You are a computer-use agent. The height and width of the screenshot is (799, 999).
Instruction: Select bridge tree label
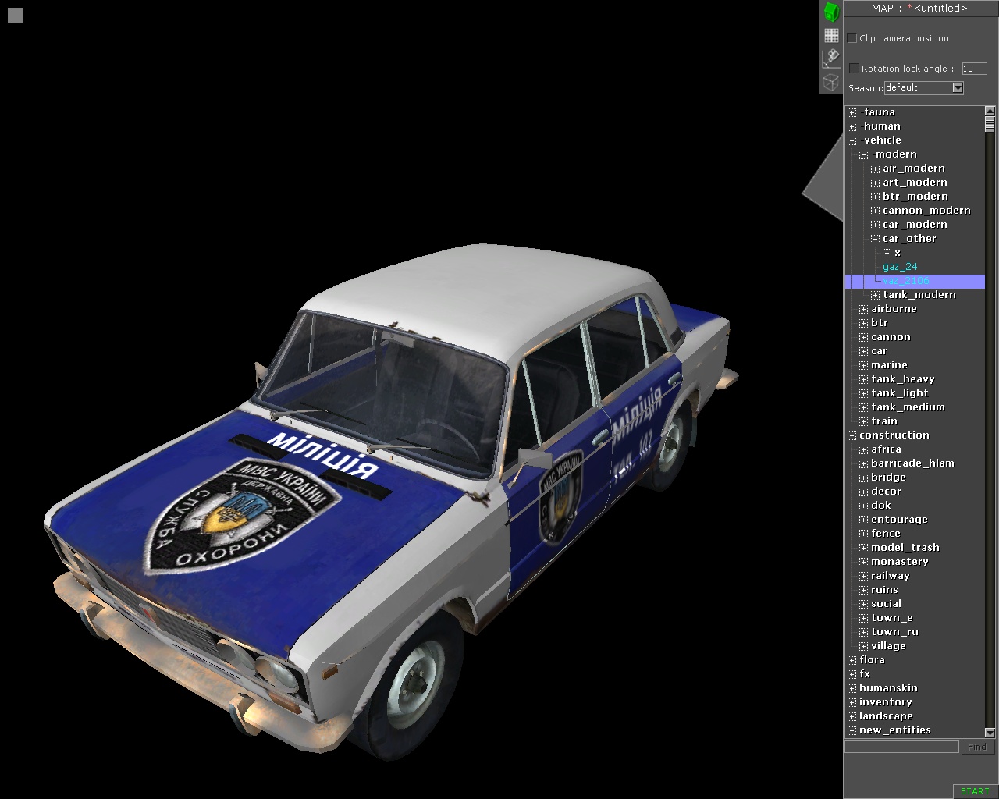tap(888, 478)
